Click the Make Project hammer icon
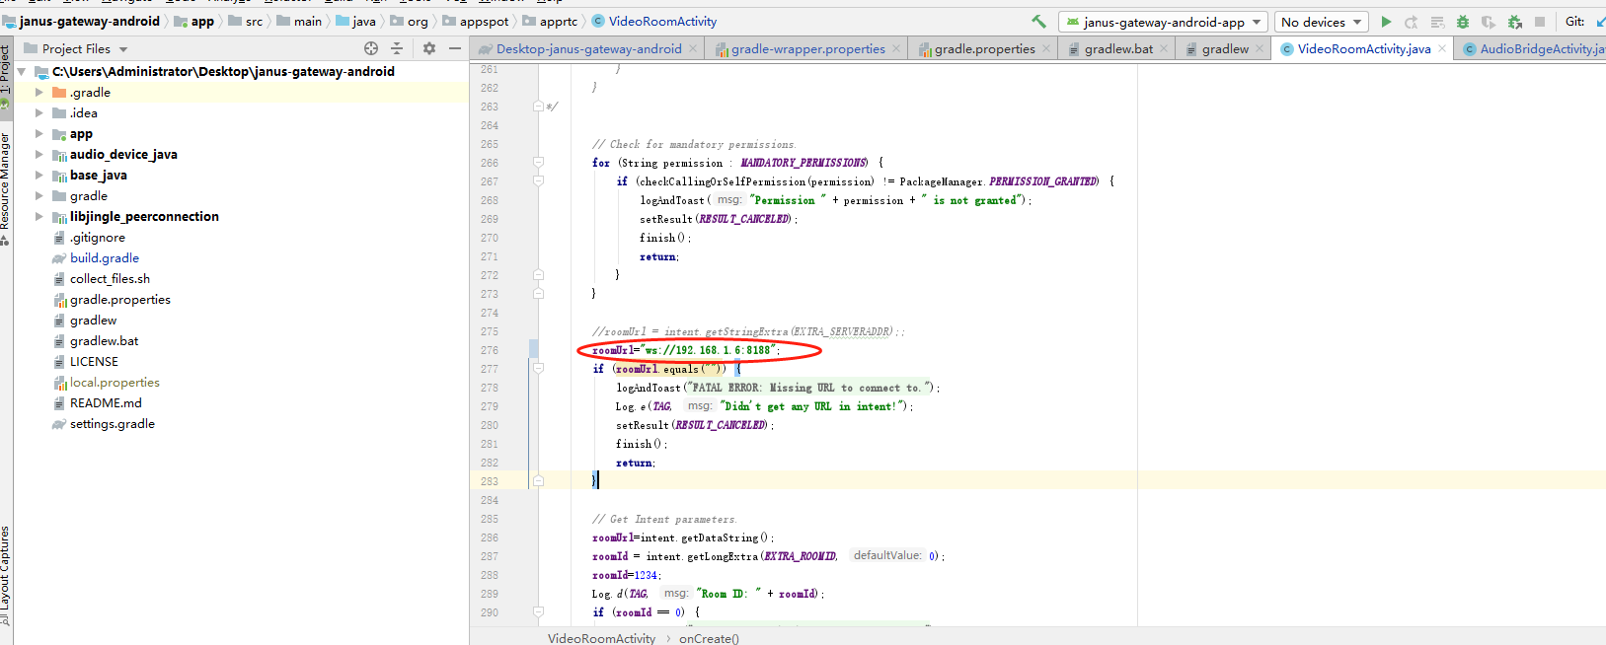1606x645 pixels. coord(1038,21)
